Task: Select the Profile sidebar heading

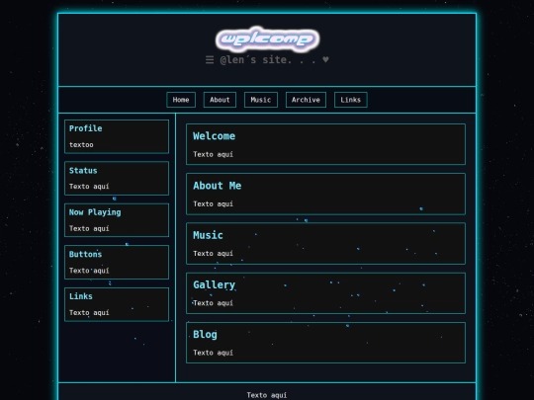Action: tap(85, 128)
